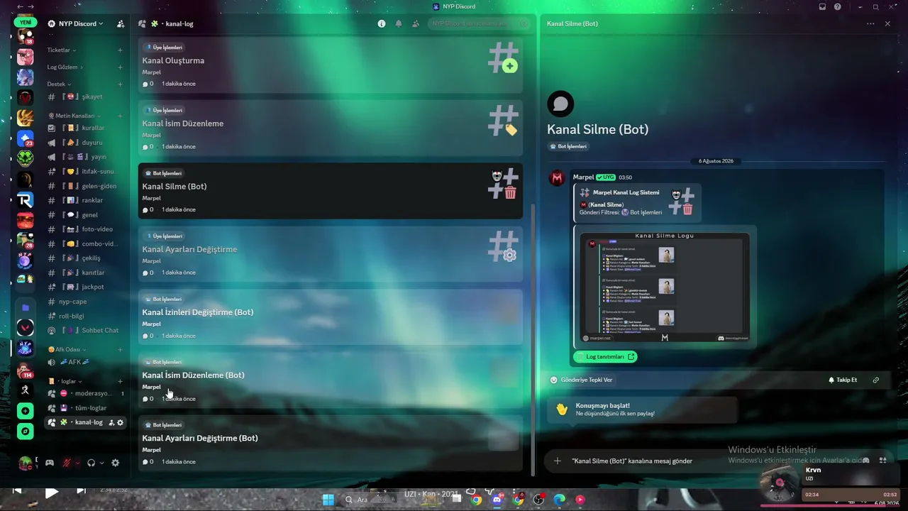Add a channel to Ticketlar category
The width and height of the screenshot is (908, 511).
point(120,50)
